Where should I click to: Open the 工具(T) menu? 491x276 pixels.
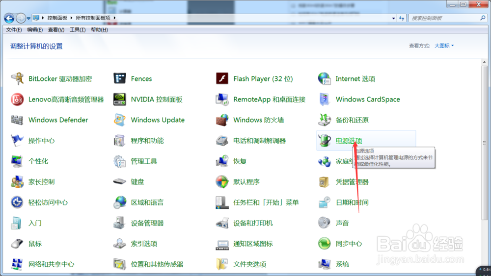(78, 30)
